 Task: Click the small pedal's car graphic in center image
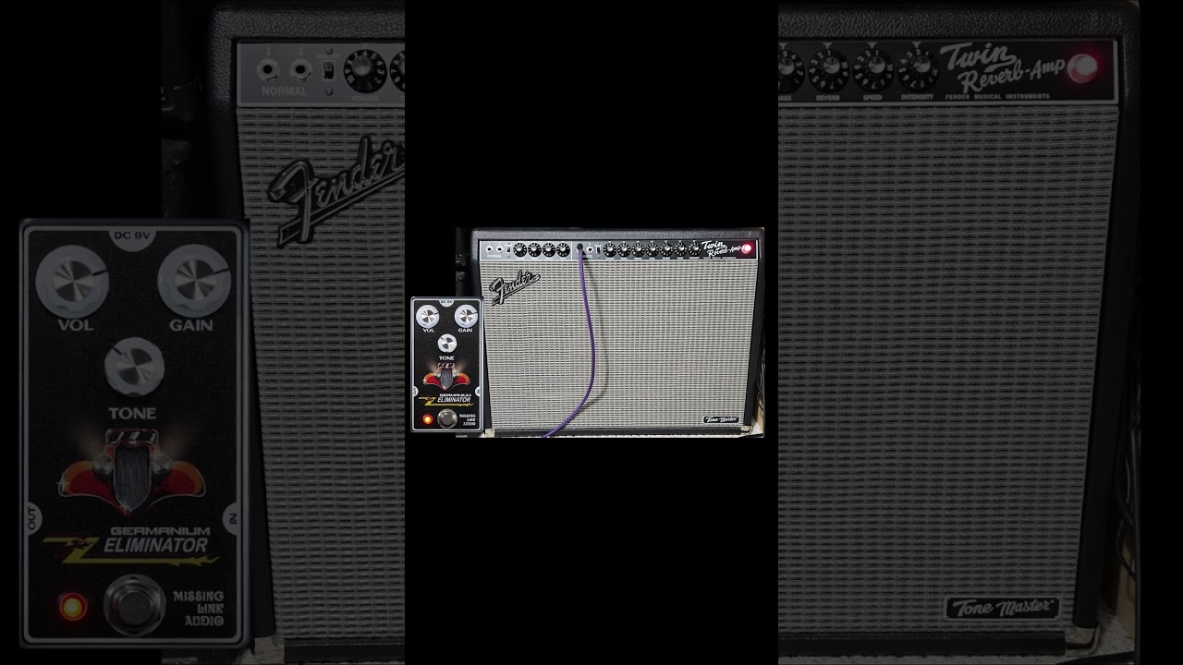click(446, 376)
